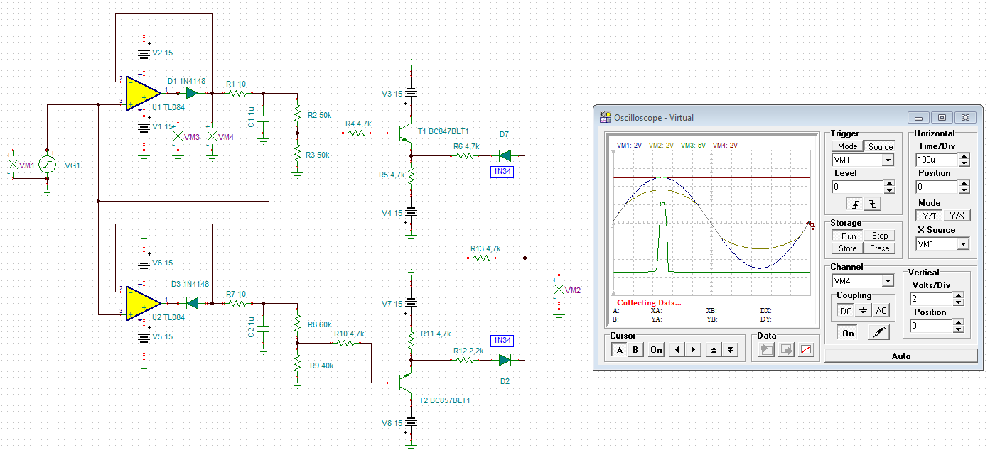Move cursor left with arrow icon

click(x=677, y=350)
